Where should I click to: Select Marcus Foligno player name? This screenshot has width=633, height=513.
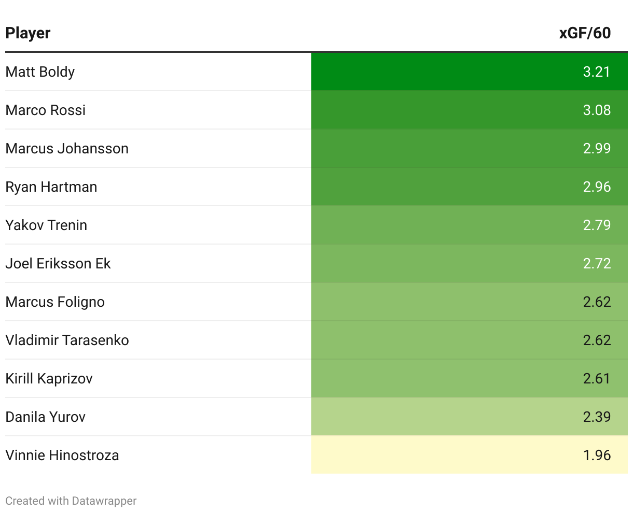(x=55, y=302)
